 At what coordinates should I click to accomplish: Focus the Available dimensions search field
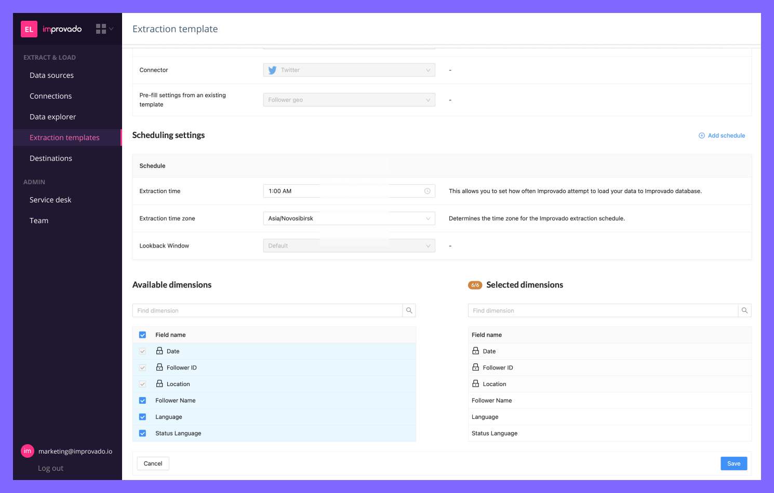tap(268, 310)
